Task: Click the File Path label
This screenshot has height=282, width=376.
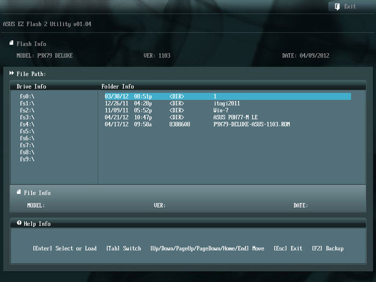Action: tap(31, 74)
